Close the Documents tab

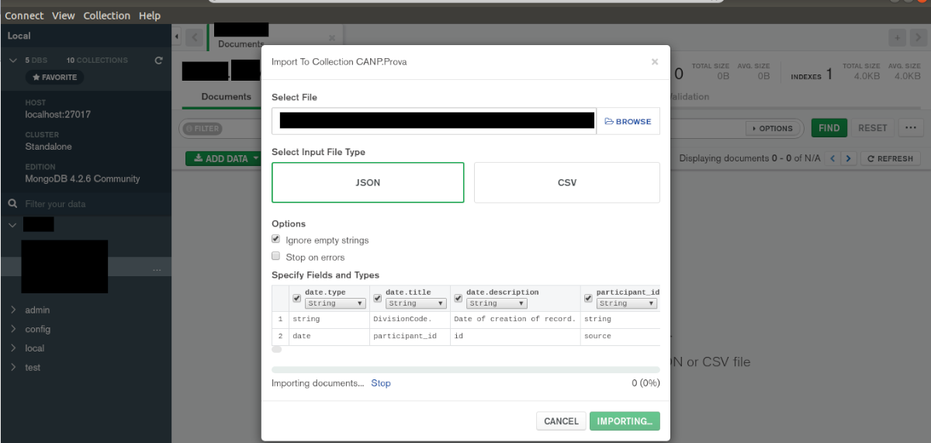[x=332, y=37]
